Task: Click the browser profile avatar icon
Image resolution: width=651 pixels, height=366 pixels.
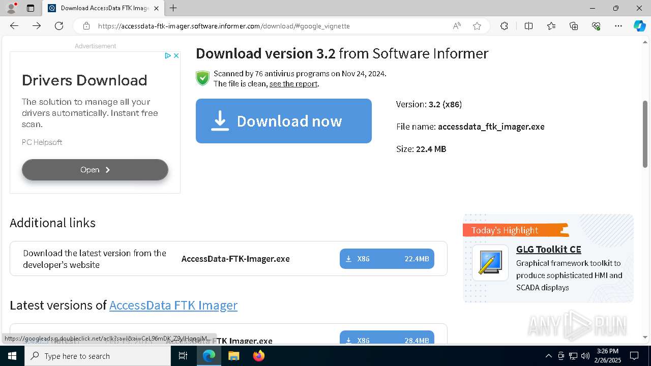Action: [11, 8]
